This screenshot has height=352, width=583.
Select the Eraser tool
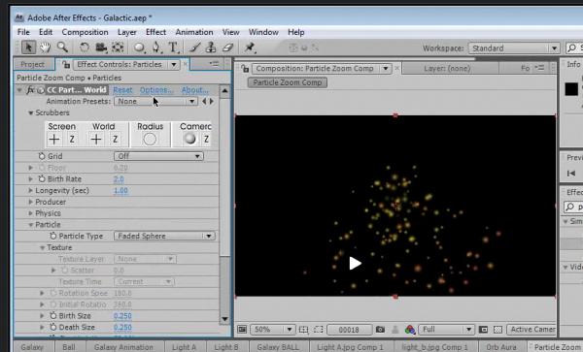[227, 48]
